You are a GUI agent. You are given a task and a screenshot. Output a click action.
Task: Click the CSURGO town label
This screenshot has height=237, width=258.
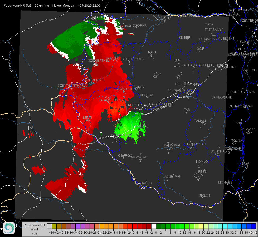coord(125,156)
